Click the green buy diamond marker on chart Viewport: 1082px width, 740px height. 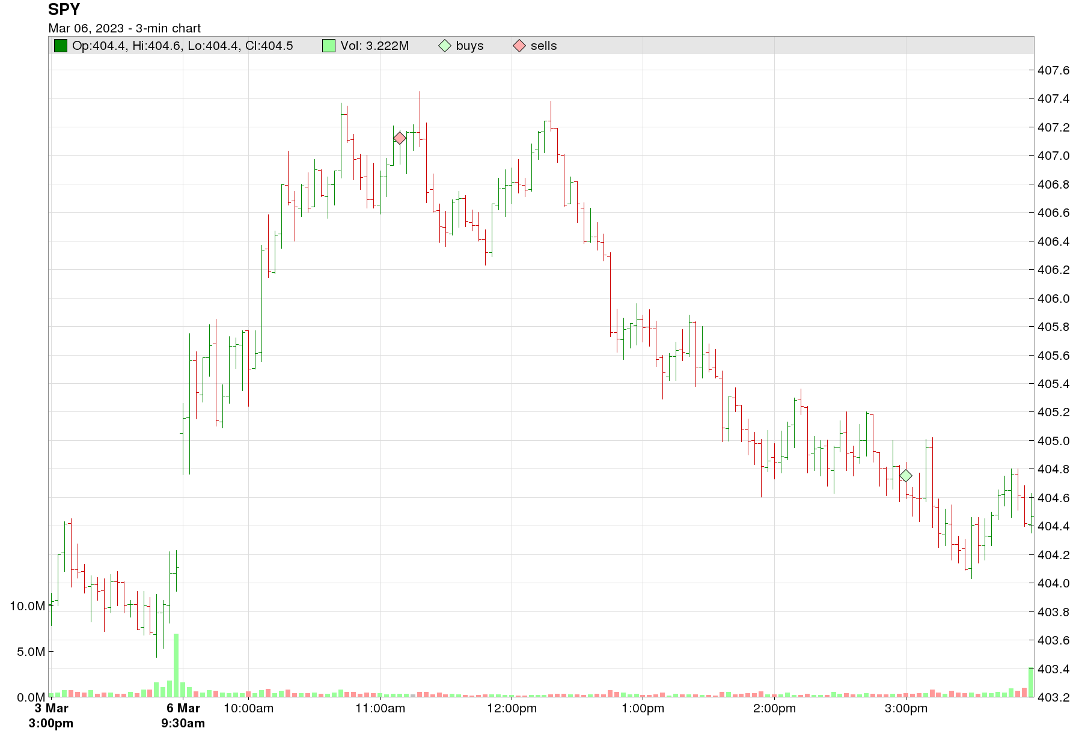[x=906, y=476]
